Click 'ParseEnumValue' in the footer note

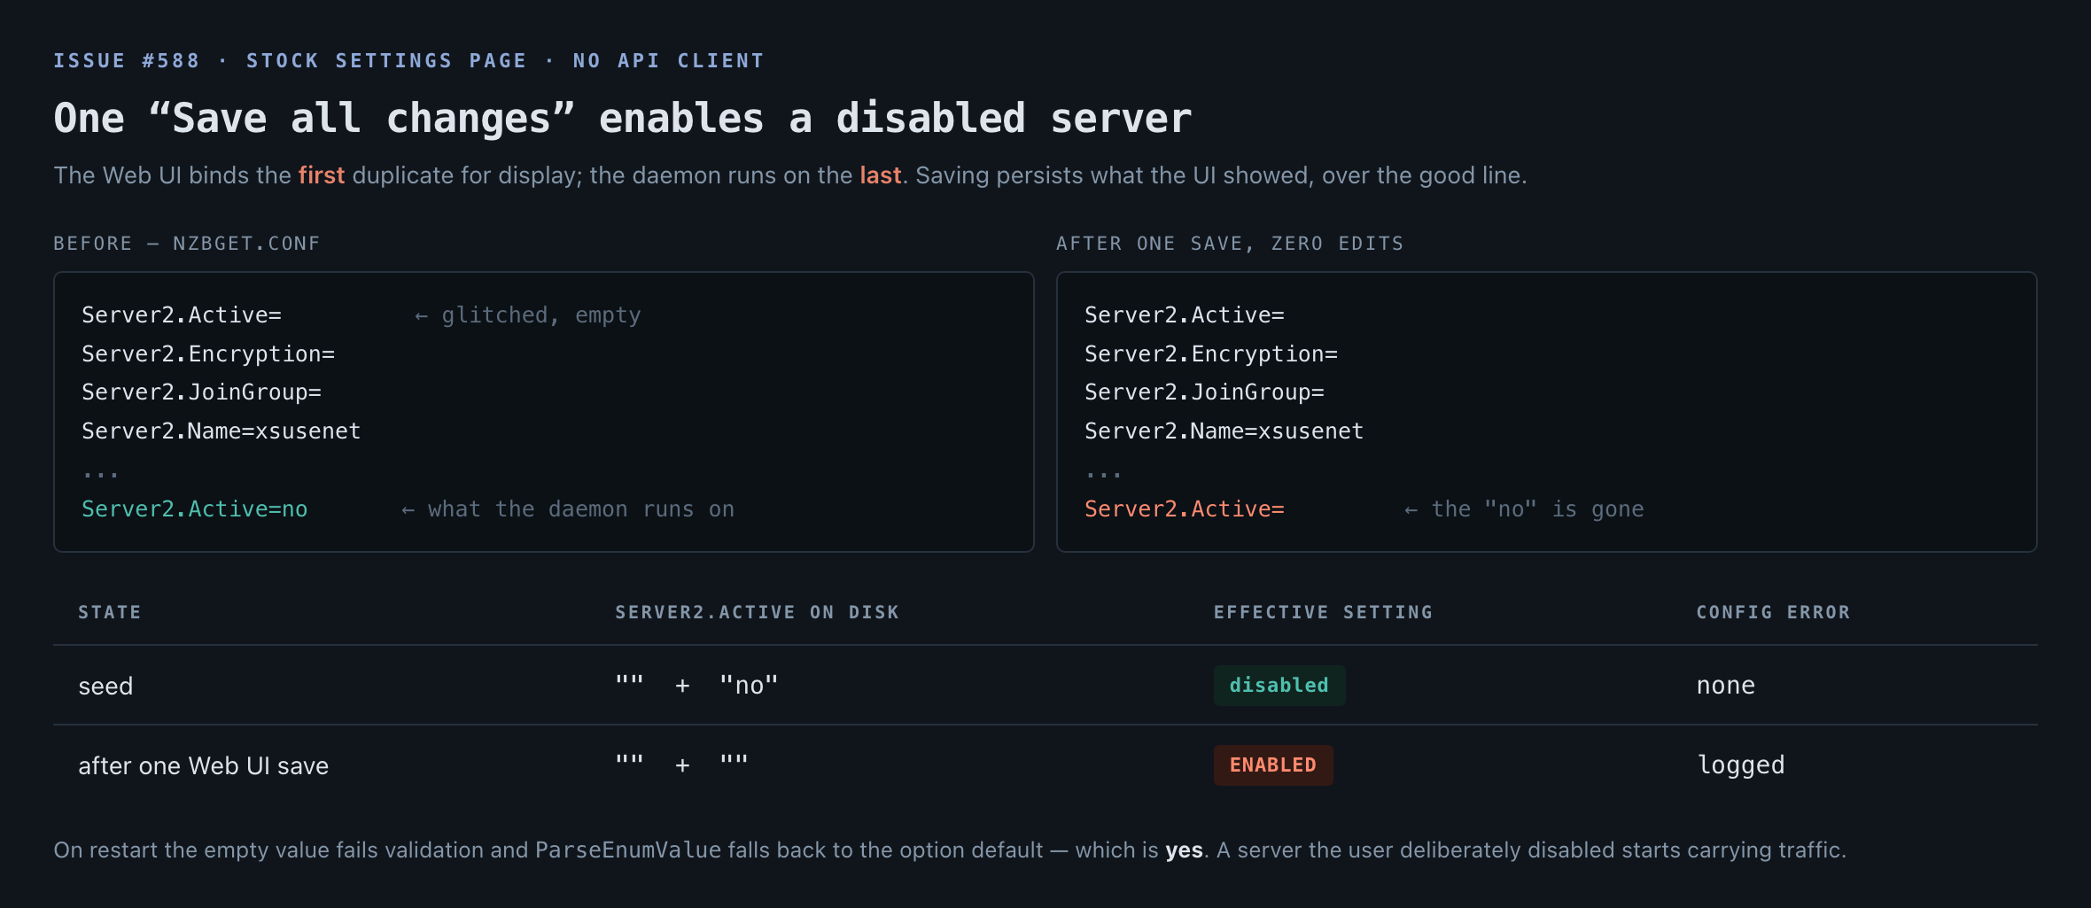pos(628,850)
